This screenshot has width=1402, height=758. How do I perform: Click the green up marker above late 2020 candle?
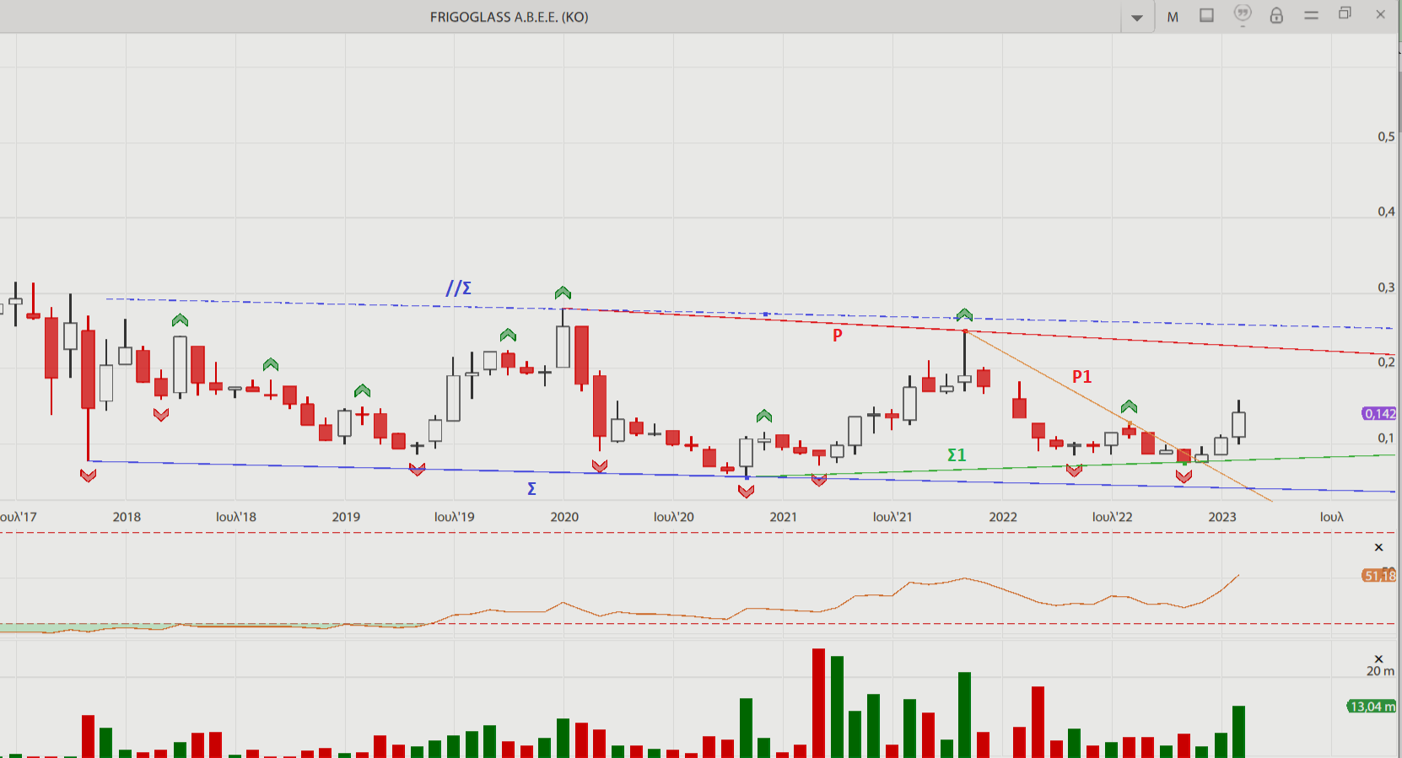click(x=763, y=416)
